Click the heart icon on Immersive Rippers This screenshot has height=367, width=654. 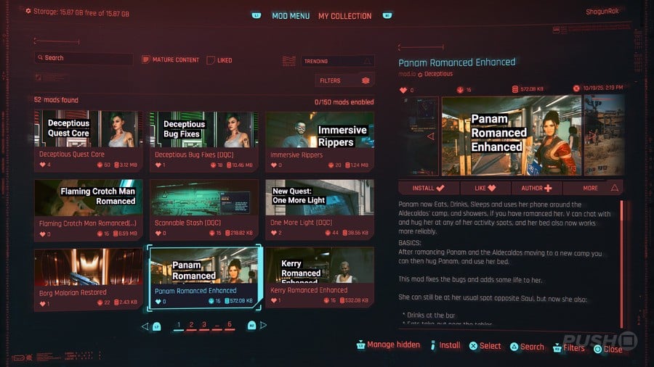(274, 165)
